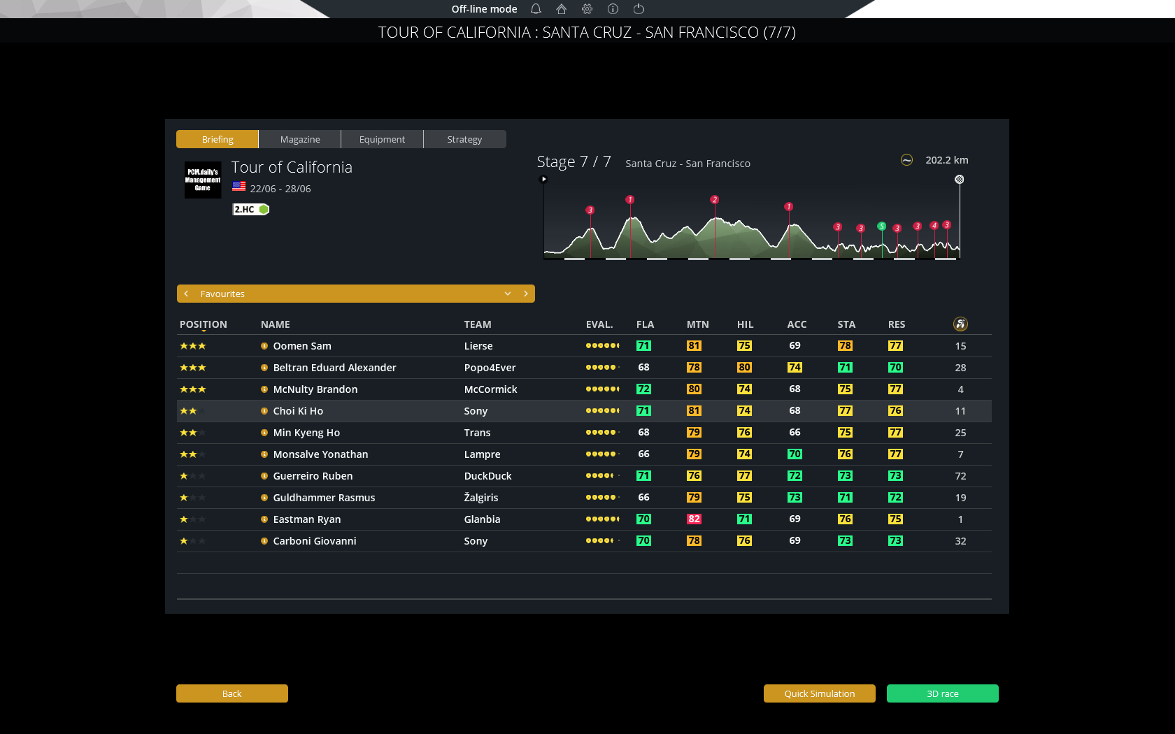Click the PCM.daily race logo thumbnail

click(203, 180)
